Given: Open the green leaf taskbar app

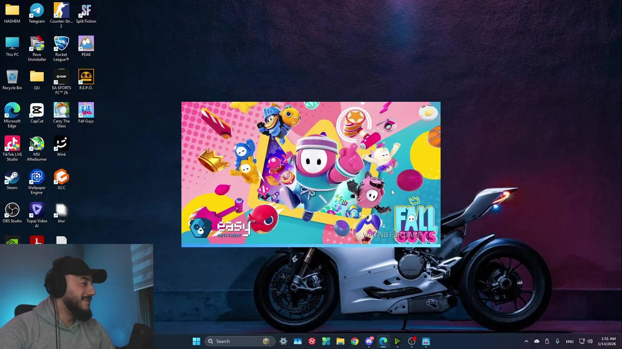Looking at the screenshot, I should click(x=326, y=341).
